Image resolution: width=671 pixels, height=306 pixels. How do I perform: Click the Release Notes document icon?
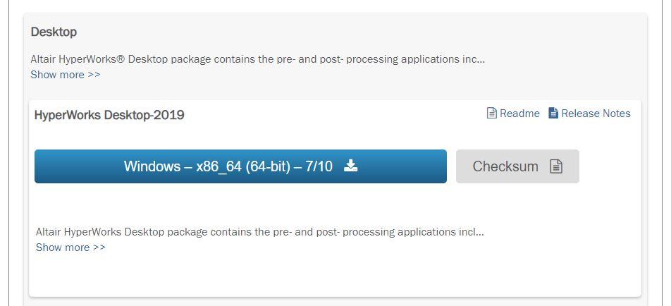tap(553, 114)
